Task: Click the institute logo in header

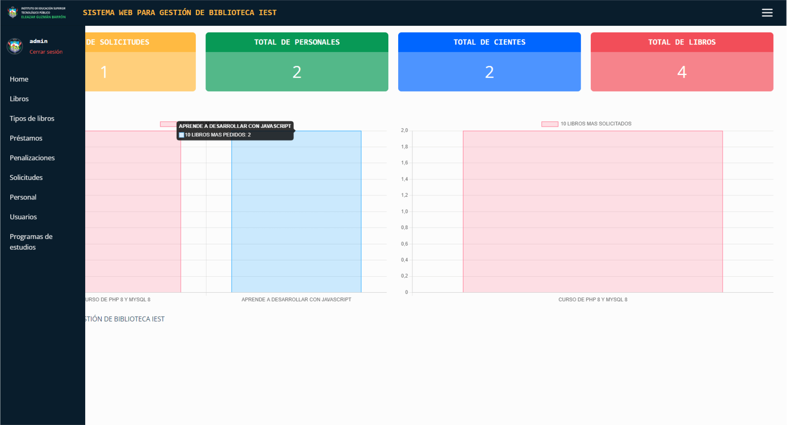Action: tap(36, 12)
